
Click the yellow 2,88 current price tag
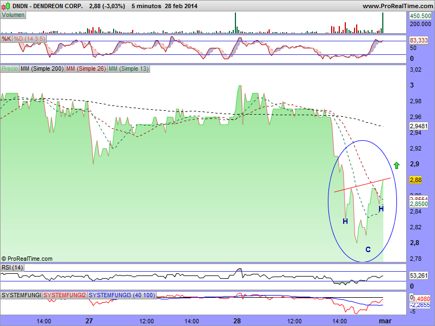tap(415, 180)
